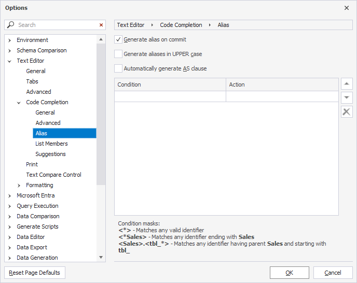Collapse the Code Completion node
Viewport: 357px width, 283px height.
[x=19, y=103]
